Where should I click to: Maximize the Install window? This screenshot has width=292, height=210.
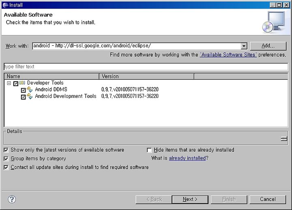coord(279,5)
